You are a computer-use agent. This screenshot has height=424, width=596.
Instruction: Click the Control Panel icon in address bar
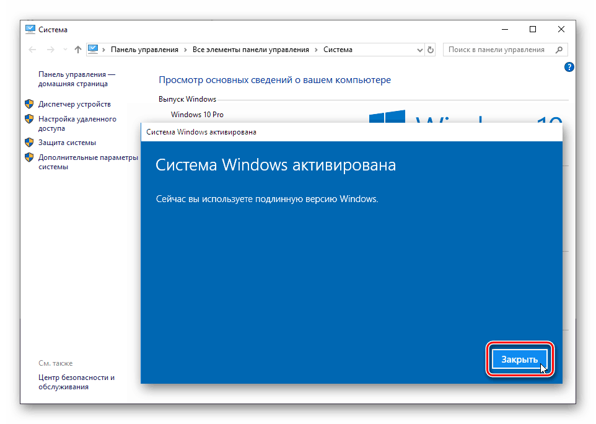point(93,49)
